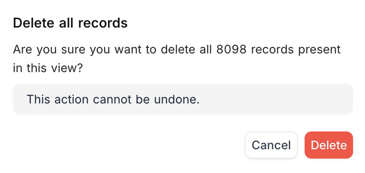
Task: Click the "This action cannot be undone." text
Action: 113,99
